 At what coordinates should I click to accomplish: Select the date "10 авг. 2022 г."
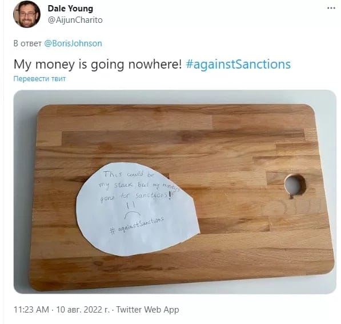click(x=83, y=309)
